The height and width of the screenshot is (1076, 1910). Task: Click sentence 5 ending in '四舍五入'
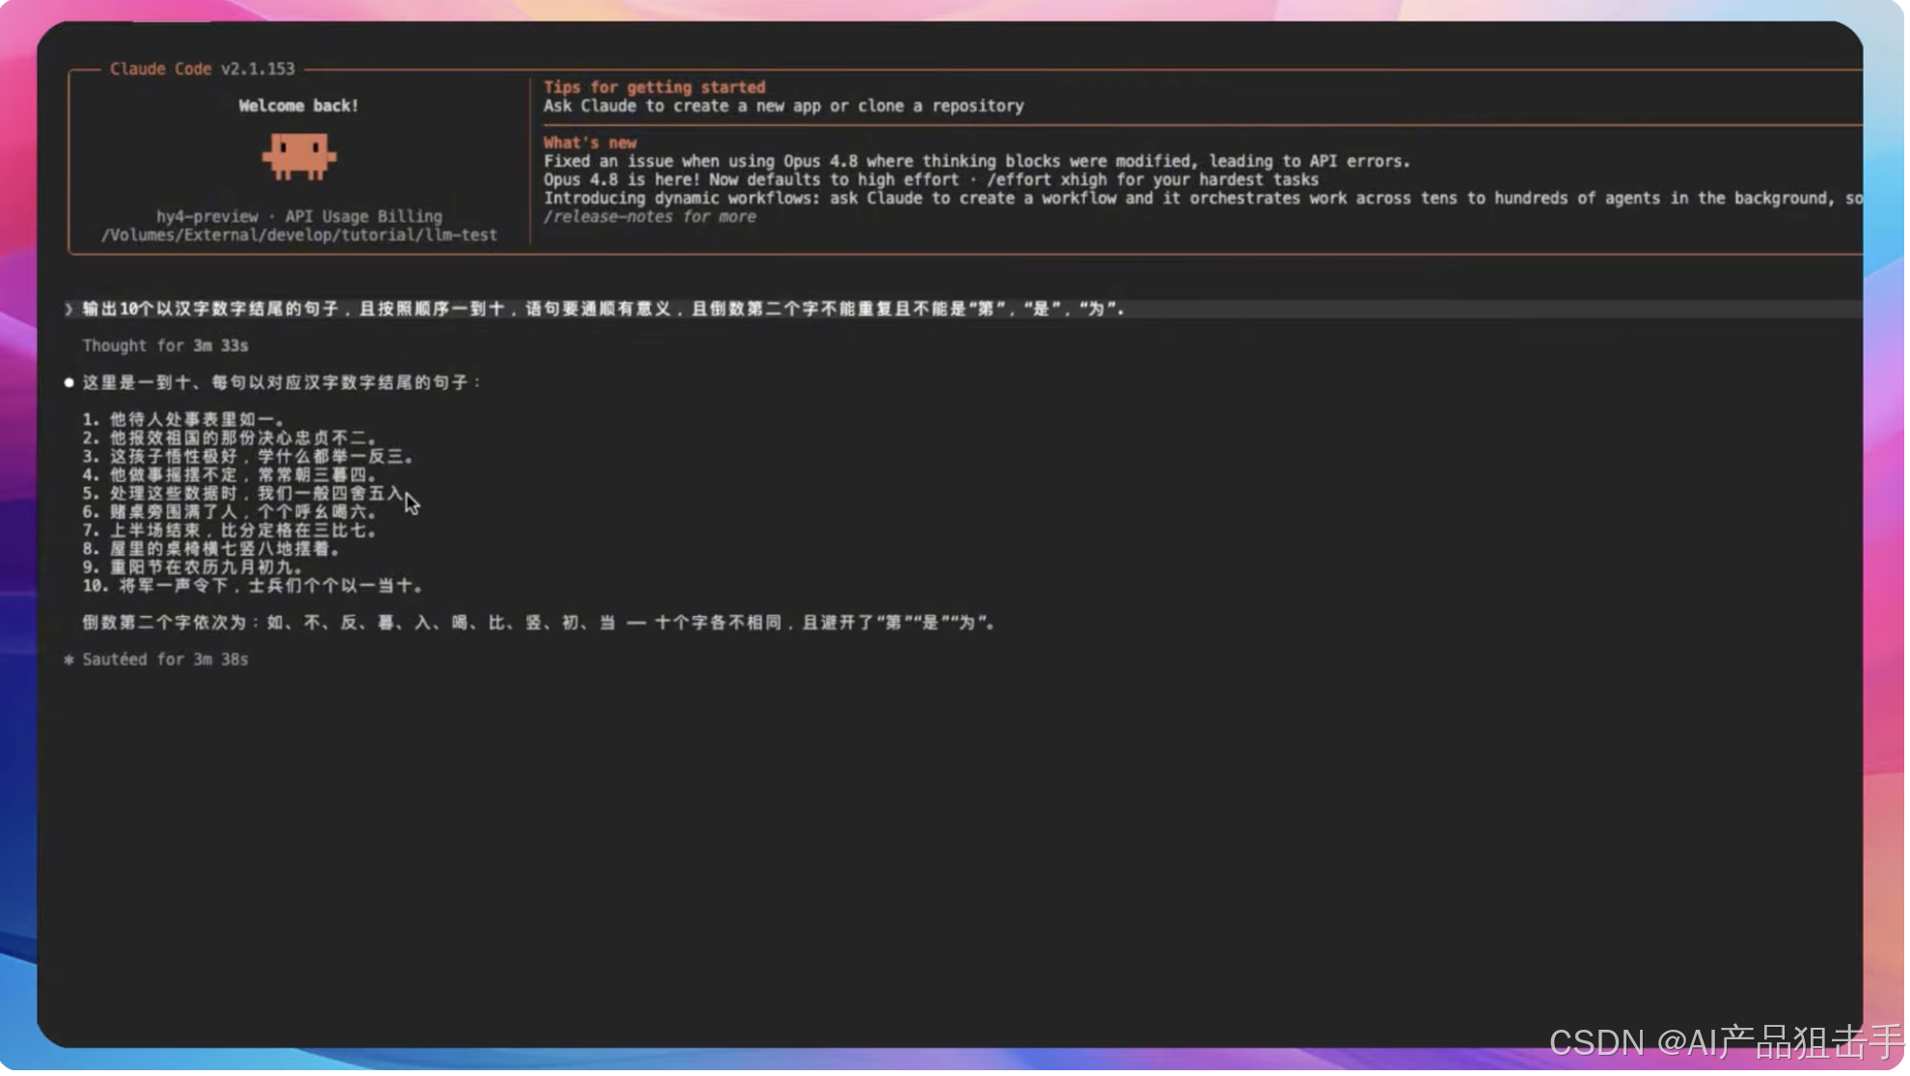tap(243, 495)
